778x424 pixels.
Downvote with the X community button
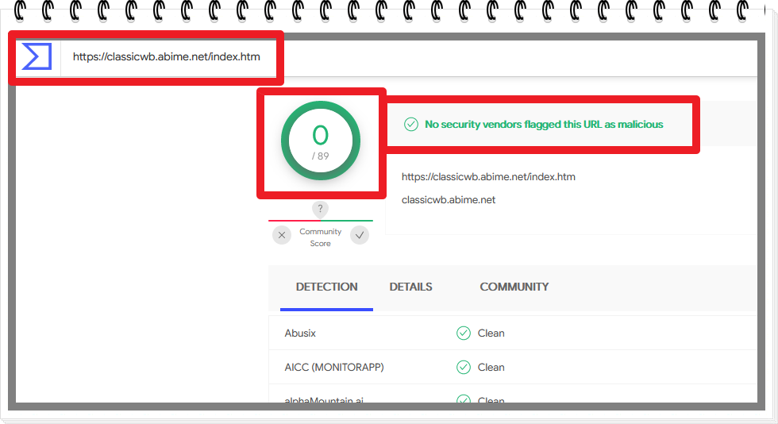[282, 235]
